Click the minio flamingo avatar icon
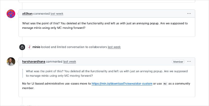This screenshot has height=106, width=209. point(29,47)
